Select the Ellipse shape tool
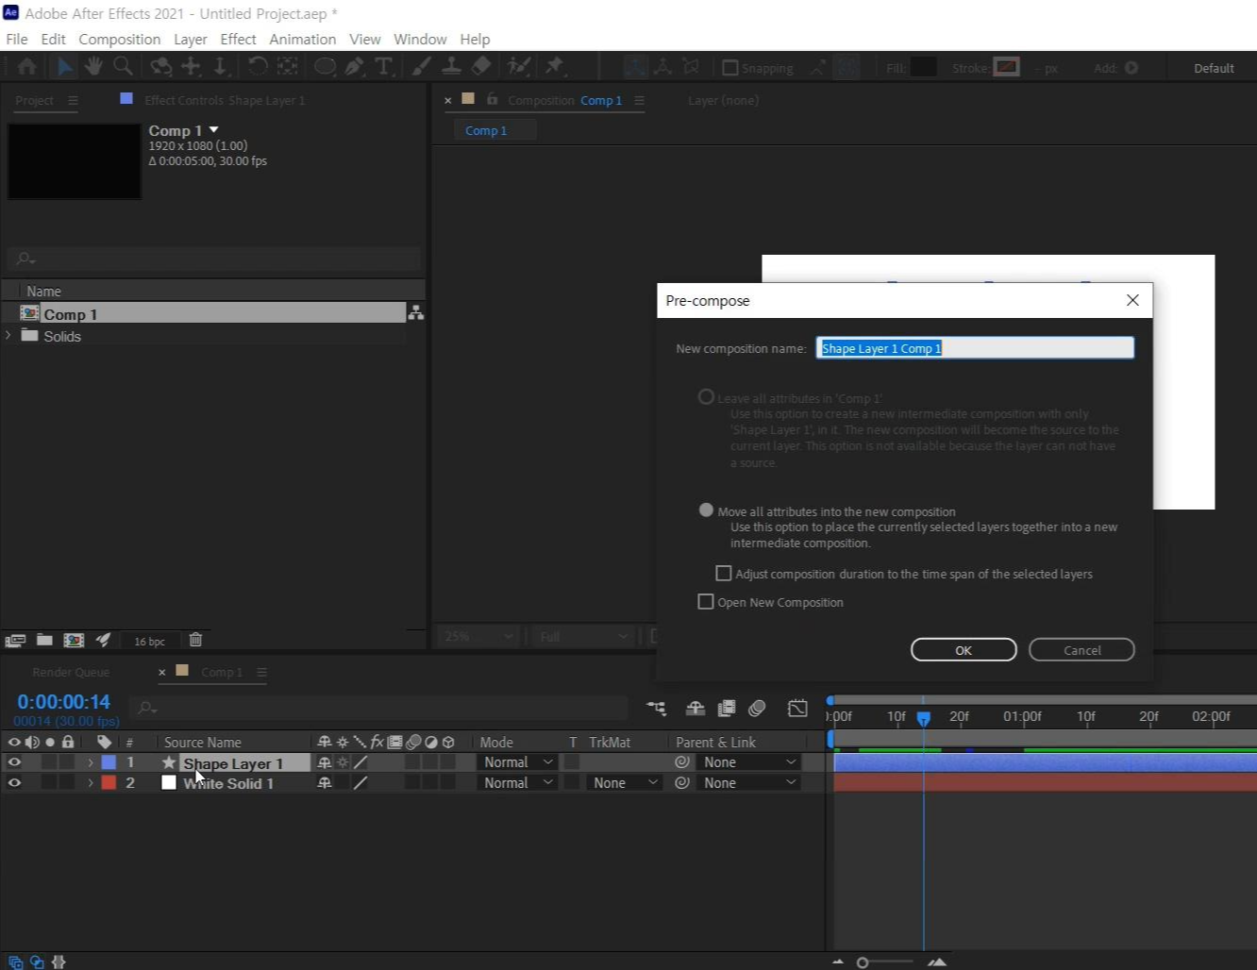 click(x=325, y=67)
